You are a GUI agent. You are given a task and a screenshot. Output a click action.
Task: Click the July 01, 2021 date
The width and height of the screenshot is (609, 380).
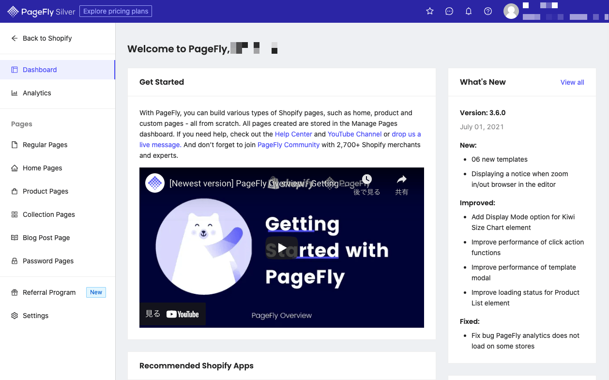482,127
